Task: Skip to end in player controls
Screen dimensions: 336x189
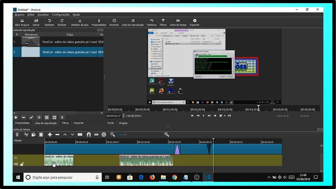Action: pyautogui.click(x=215, y=116)
